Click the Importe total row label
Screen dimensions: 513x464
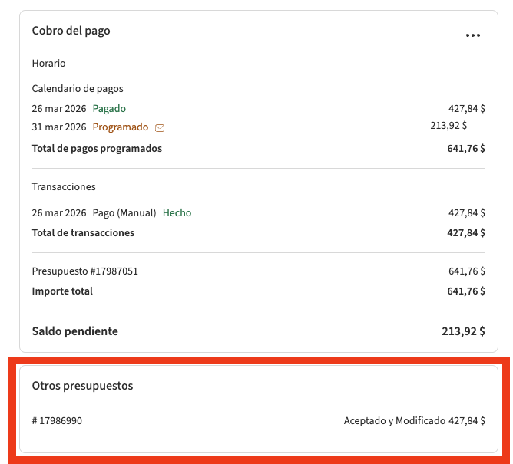[62, 291]
